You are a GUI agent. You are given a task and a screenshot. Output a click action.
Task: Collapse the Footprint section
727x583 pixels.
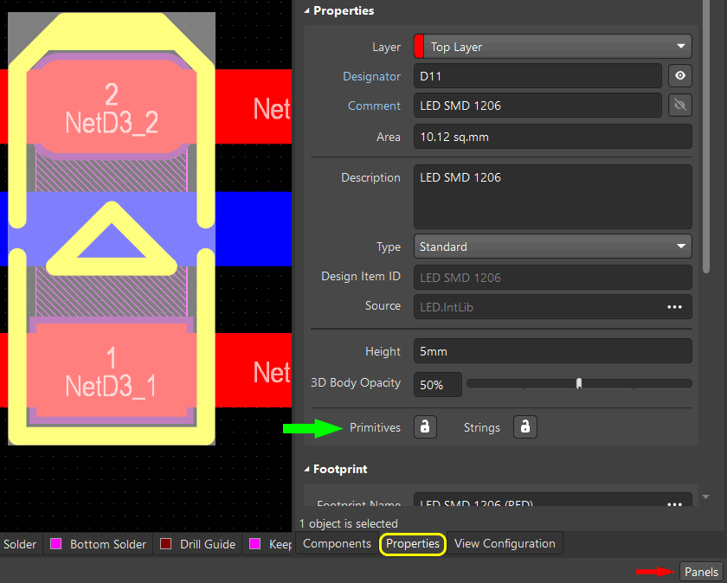tap(306, 469)
